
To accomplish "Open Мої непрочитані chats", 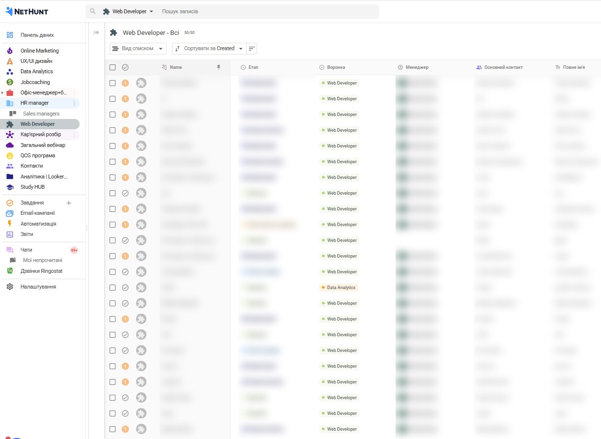I will (43, 261).
